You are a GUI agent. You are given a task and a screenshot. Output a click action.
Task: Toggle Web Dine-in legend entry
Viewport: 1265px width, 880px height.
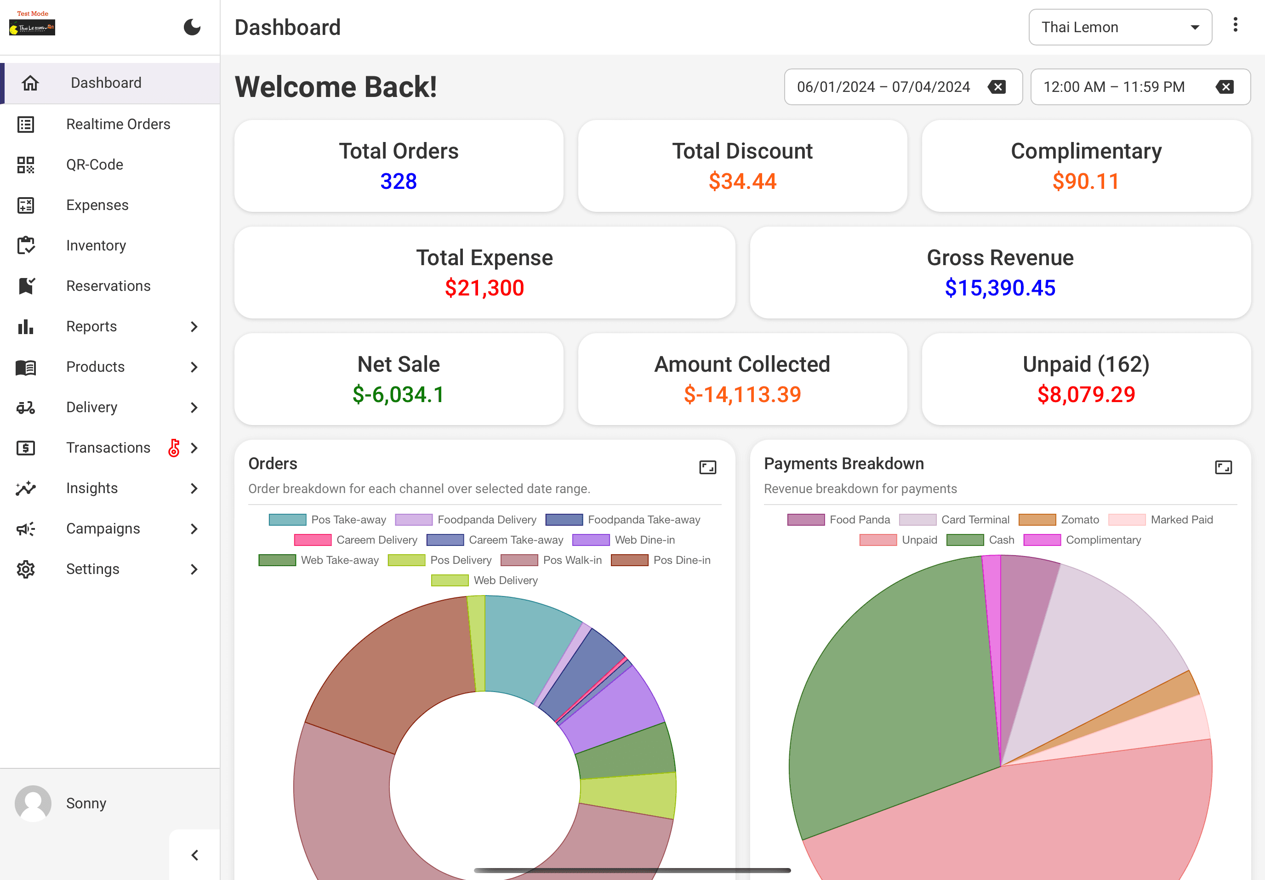click(624, 539)
